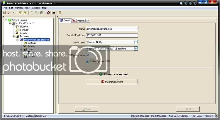The height and width of the screenshot is (120, 220).
Task: Click the Restore button
Action: [x=188, y=109]
